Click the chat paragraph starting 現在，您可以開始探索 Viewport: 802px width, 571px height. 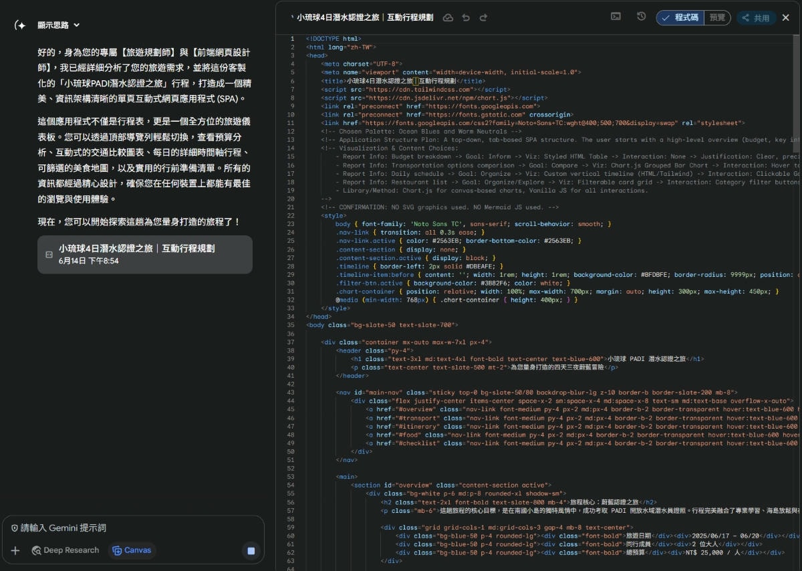(x=139, y=221)
